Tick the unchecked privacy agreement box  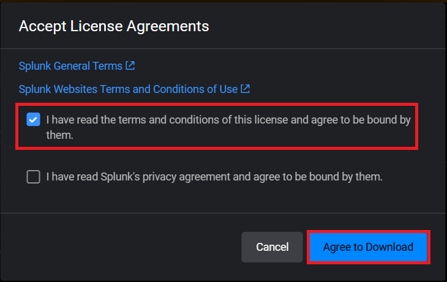click(34, 177)
